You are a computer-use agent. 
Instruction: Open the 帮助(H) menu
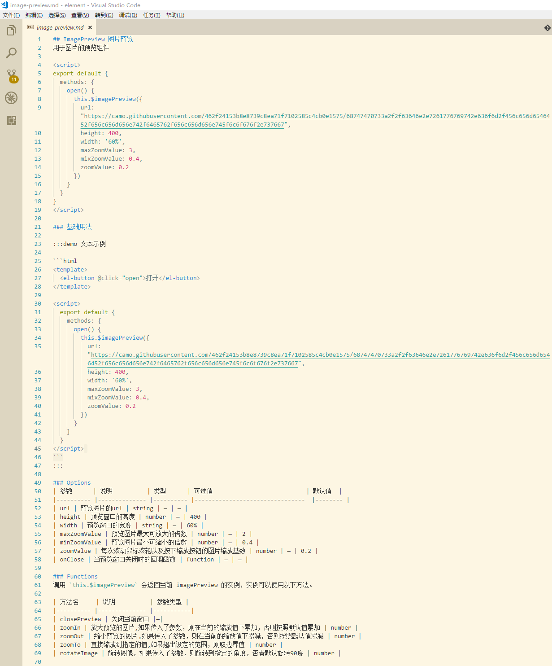tap(175, 15)
